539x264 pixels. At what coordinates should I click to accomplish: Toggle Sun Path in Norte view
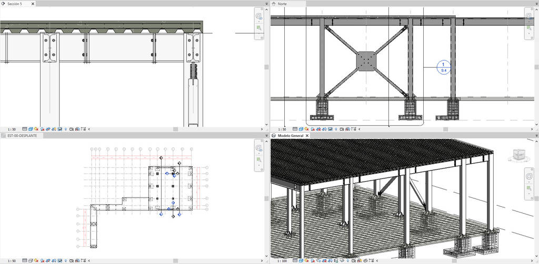tap(306, 129)
